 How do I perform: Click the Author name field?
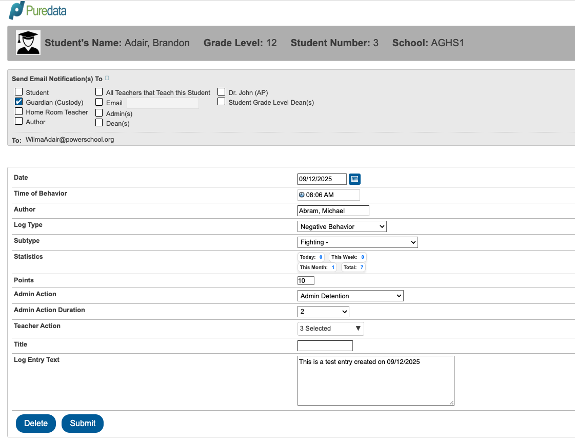(x=333, y=210)
